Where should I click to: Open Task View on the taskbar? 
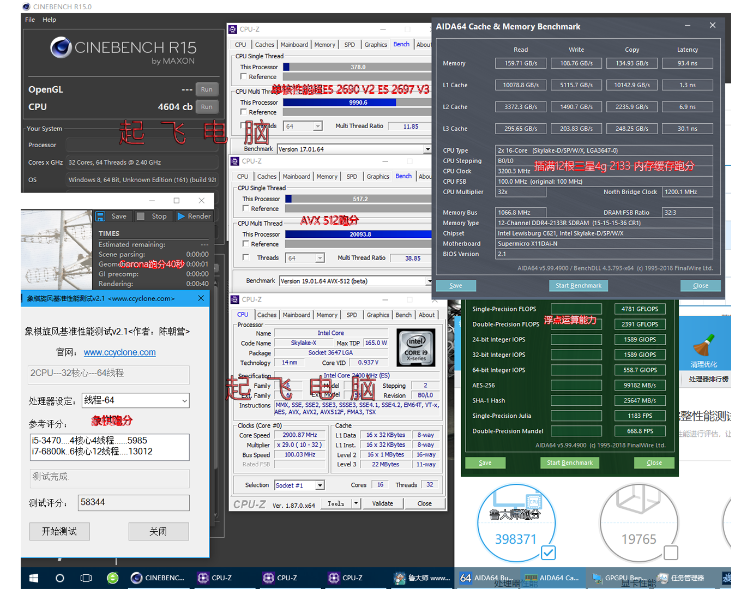(86, 578)
